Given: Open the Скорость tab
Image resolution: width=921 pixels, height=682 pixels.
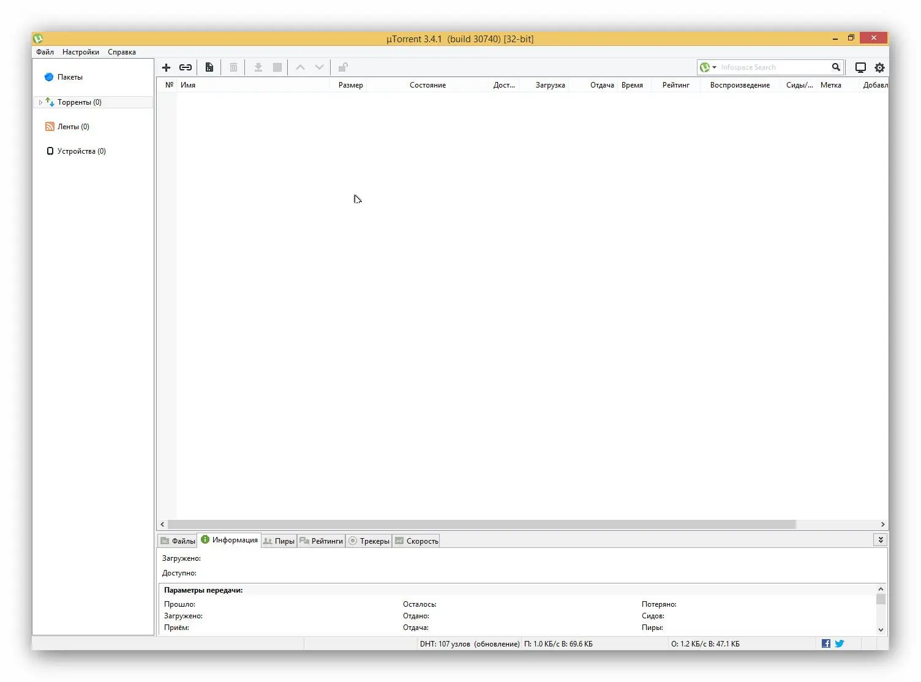Looking at the screenshot, I should [416, 541].
